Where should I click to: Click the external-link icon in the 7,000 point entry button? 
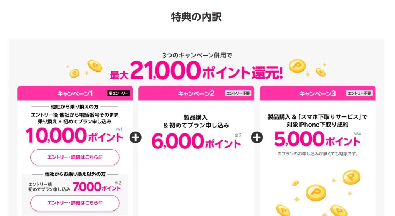(100, 203)
